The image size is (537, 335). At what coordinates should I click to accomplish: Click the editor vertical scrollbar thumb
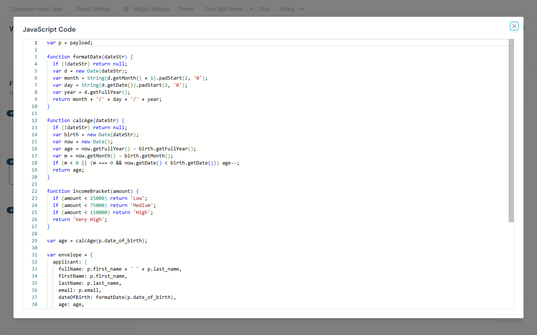coord(511,131)
